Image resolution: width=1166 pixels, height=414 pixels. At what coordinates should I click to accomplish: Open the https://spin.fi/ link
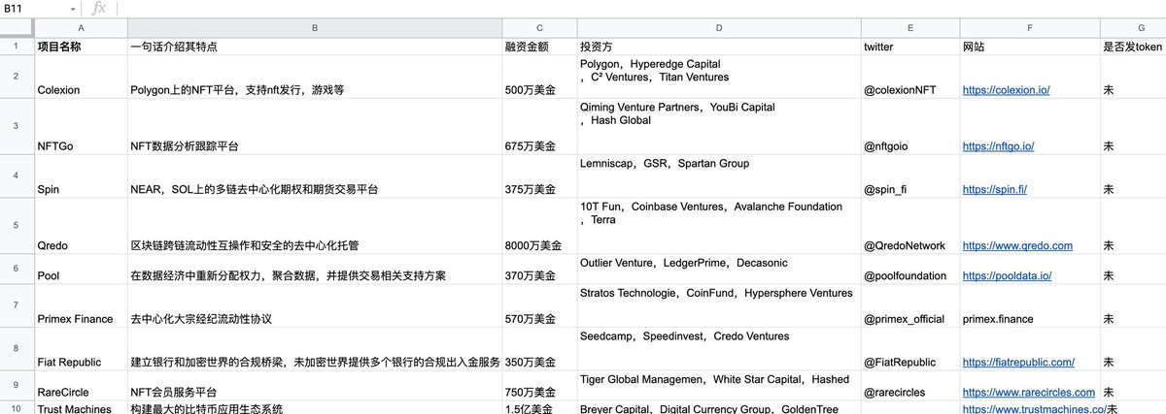(995, 189)
